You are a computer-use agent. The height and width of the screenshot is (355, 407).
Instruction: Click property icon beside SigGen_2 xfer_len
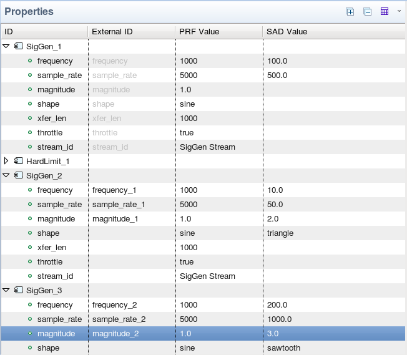point(30,247)
